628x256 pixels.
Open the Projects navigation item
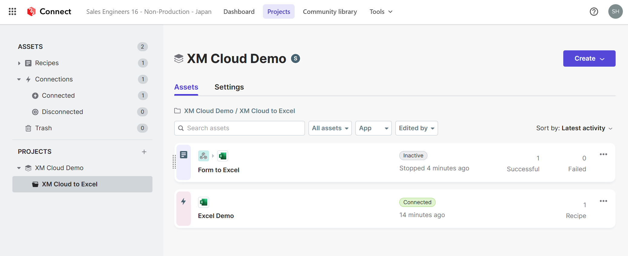tap(279, 11)
